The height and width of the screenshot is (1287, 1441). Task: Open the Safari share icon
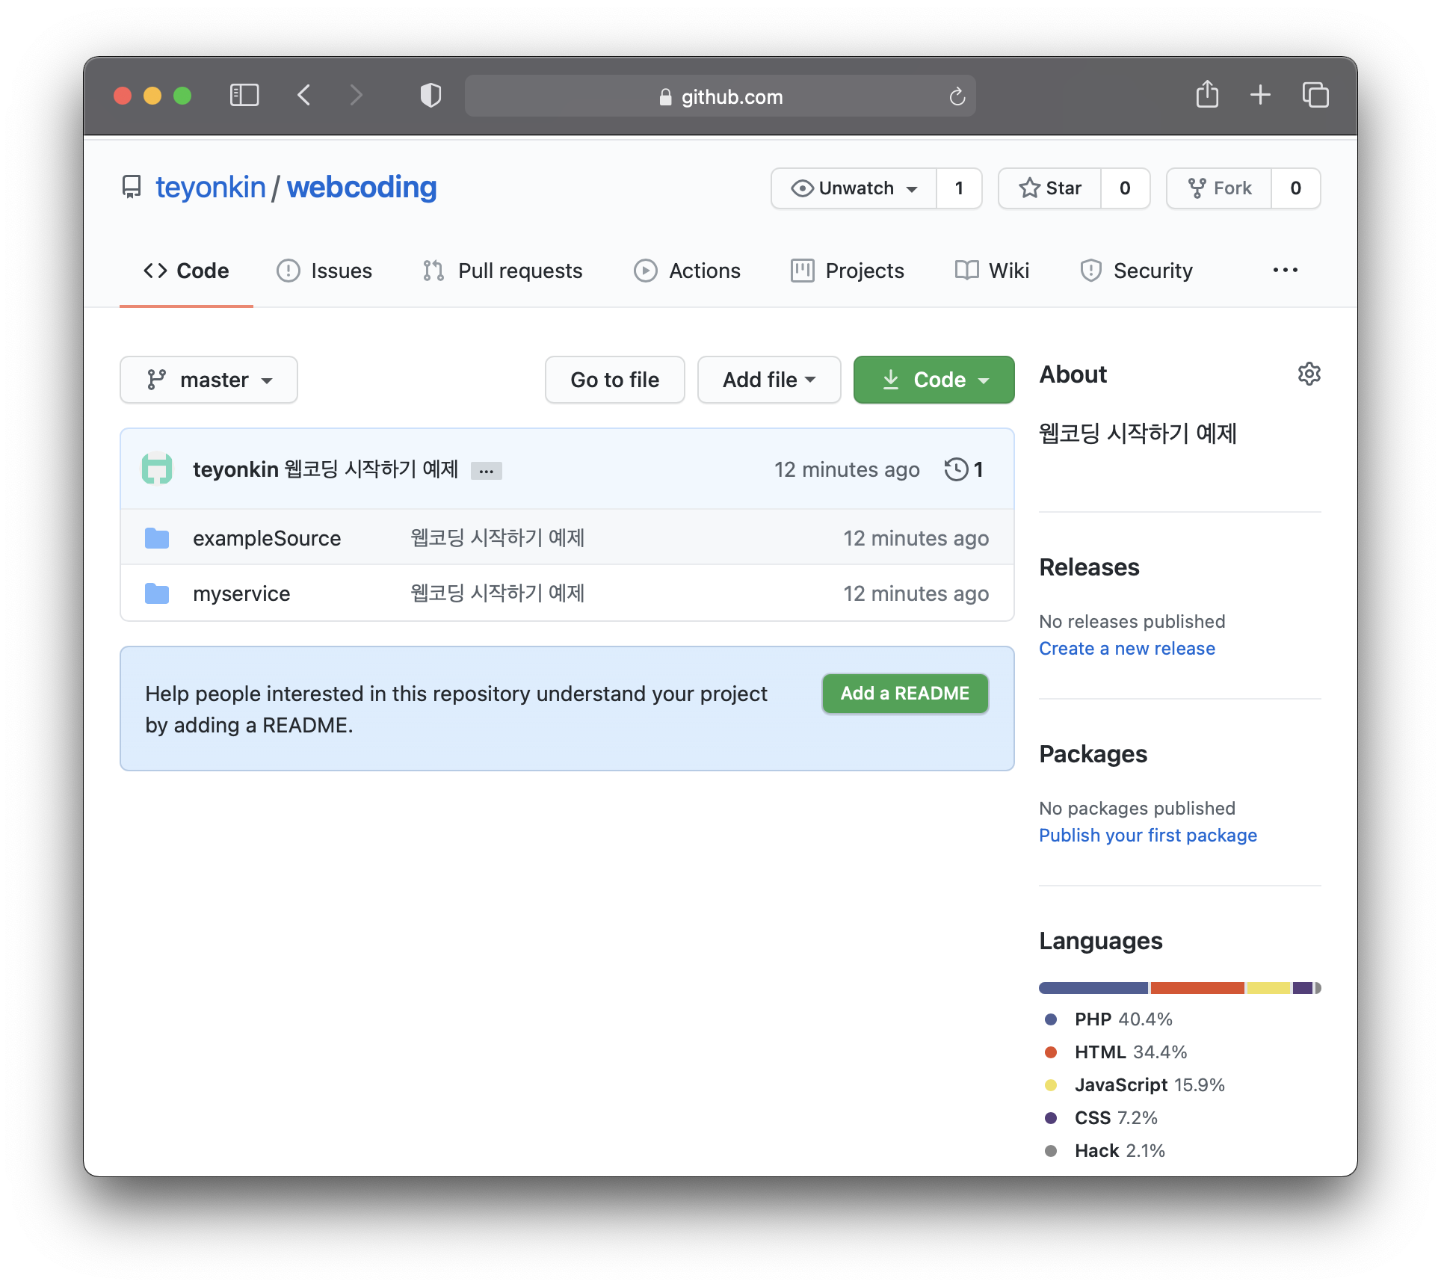1207,95
